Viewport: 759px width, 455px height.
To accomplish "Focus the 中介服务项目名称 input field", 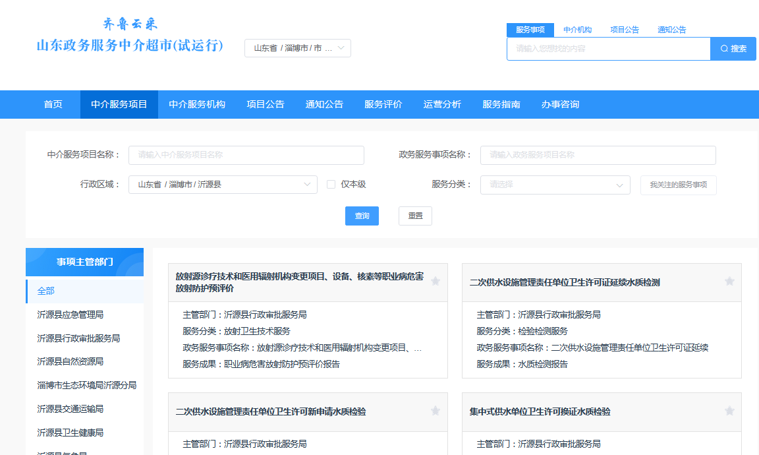I will pyautogui.click(x=246, y=155).
